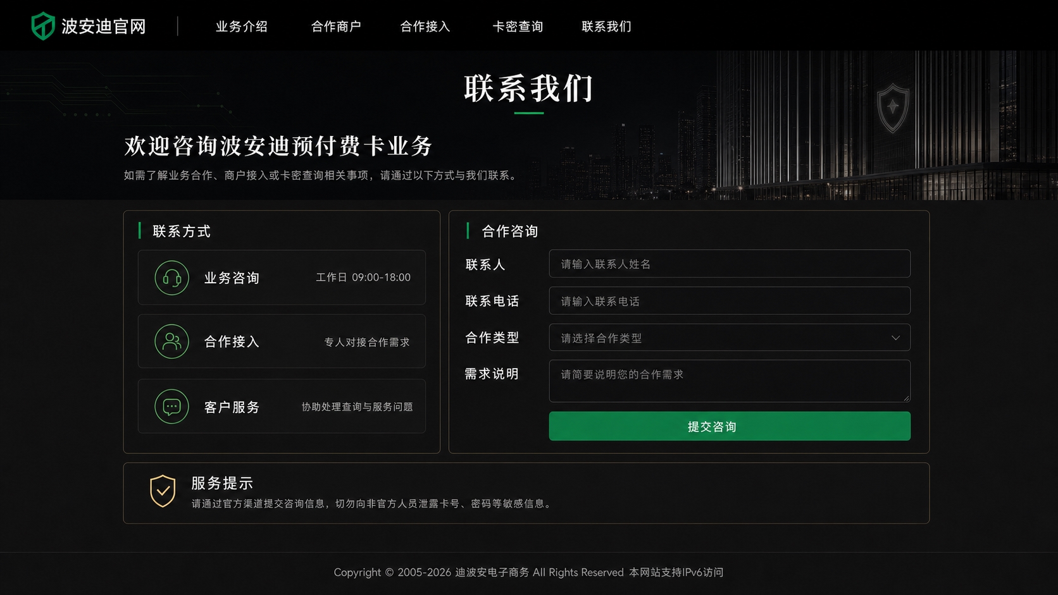Image resolution: width=1058 pixels, height=595 pixels.
Task: Click the green shield logo icon
Action: 43,26
